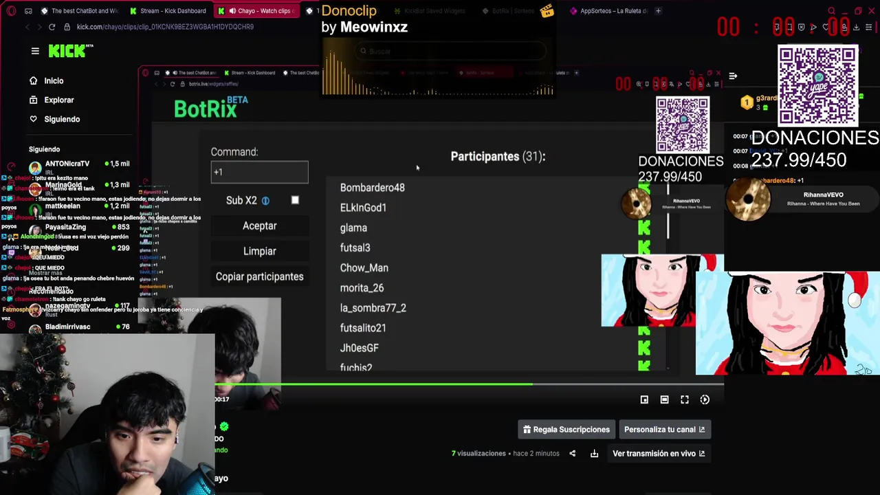
Task: Open playback speed settings icon
Action: click(705, 399)
